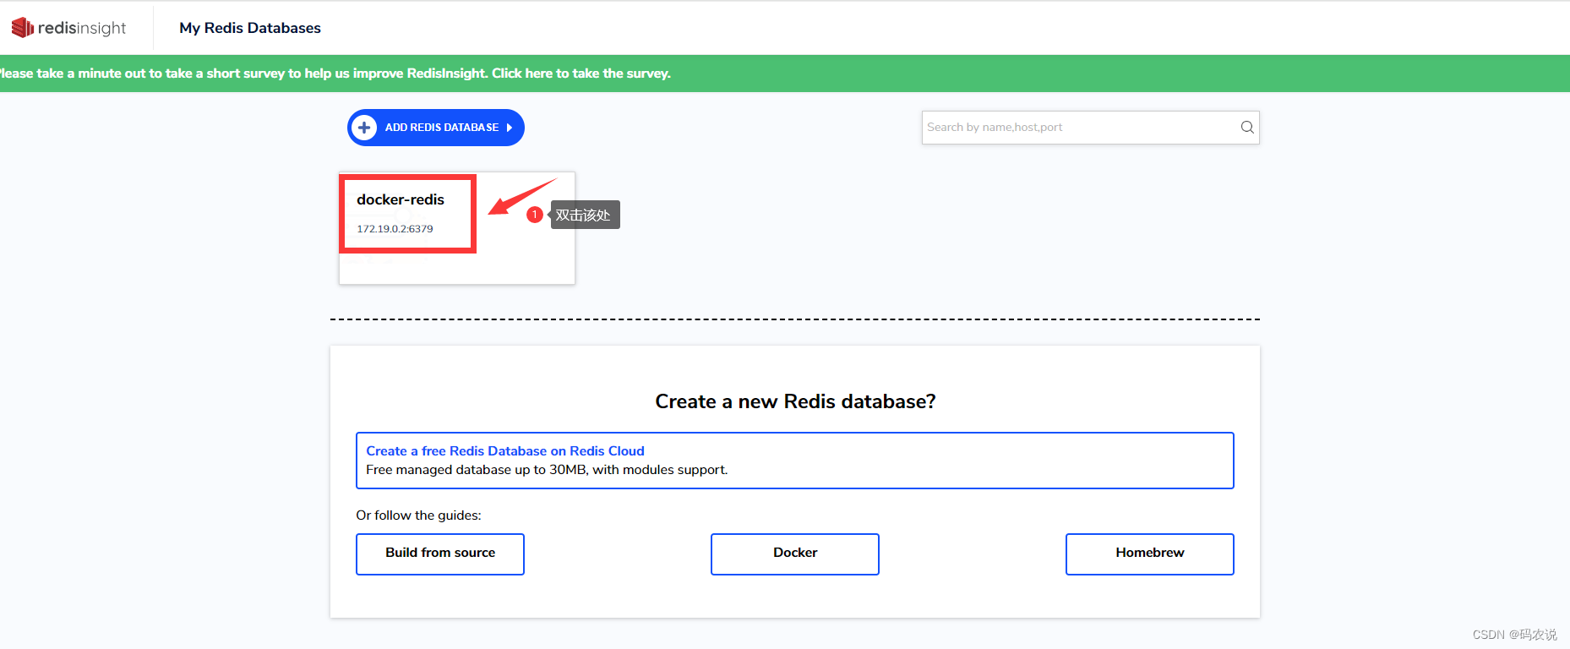Click the plus icon on Add Redis Database

(364, 128)
